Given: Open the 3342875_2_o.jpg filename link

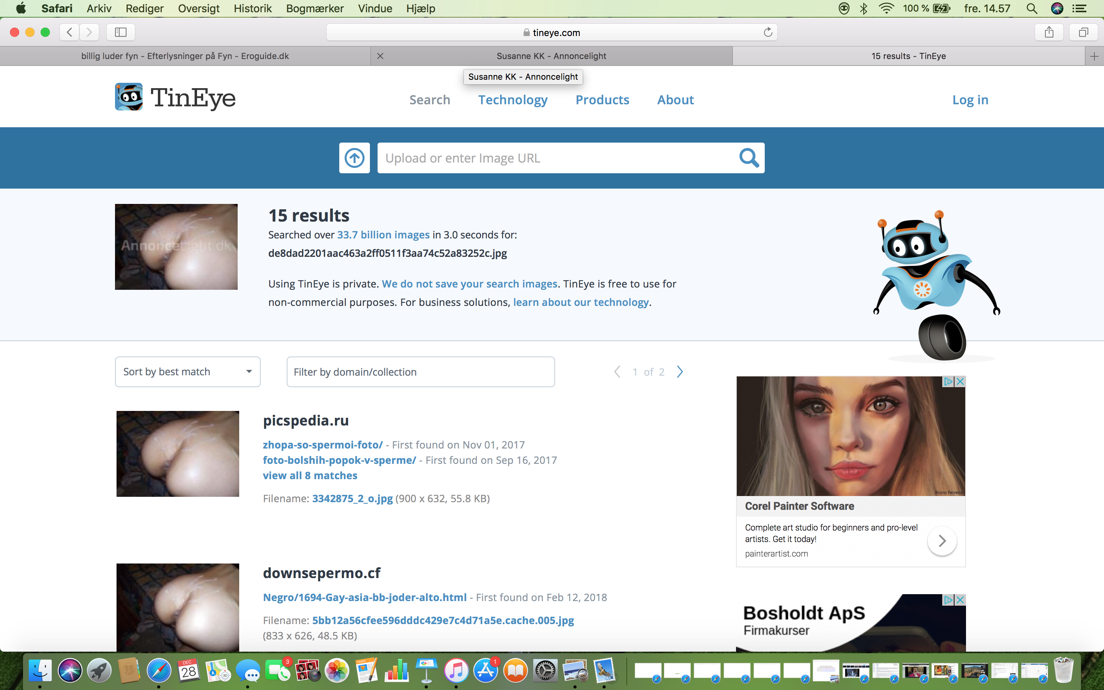Looking at the screenshot, I should (x=352, y=498).
